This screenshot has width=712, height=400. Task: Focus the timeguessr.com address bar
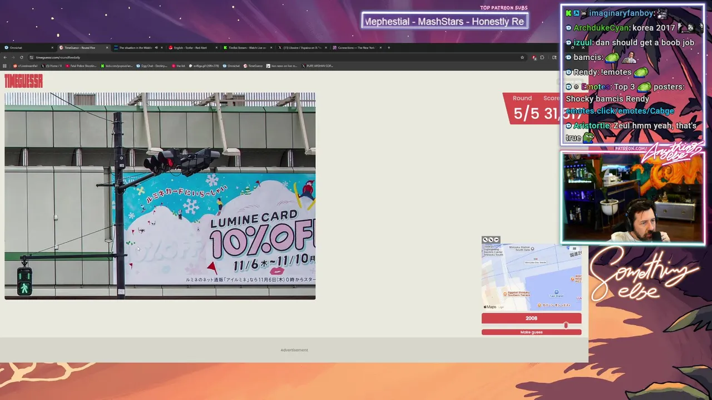point(278,57)
